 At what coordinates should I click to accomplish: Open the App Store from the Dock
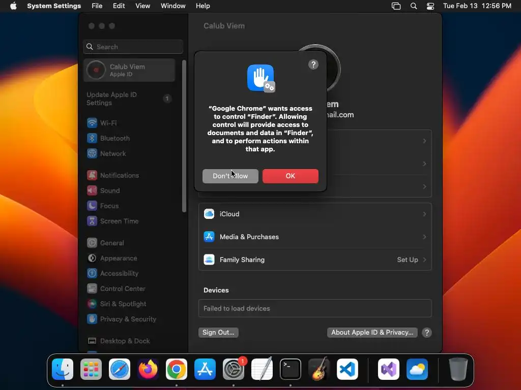[x=205, y=369]
